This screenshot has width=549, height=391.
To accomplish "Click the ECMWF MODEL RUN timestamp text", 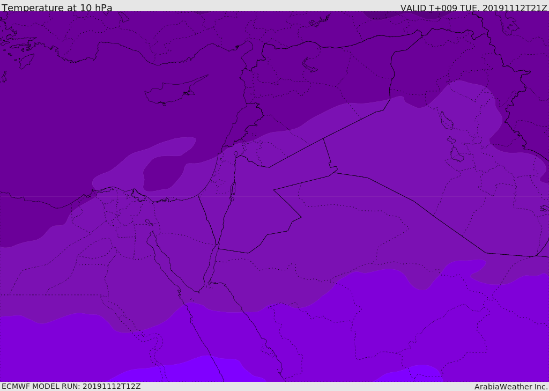I will [x=71, y=386].
